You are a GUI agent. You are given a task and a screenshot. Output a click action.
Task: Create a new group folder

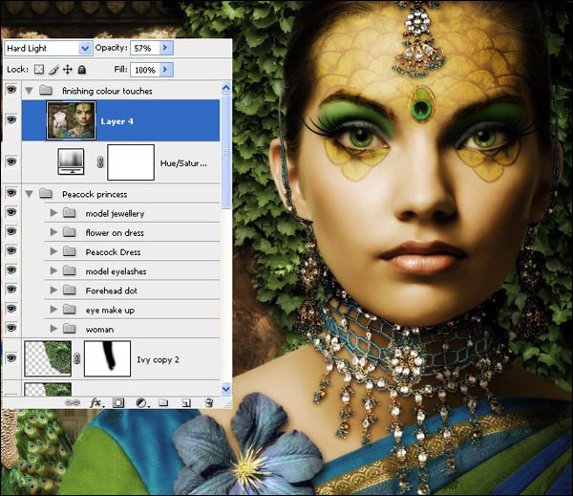point(163,402)
